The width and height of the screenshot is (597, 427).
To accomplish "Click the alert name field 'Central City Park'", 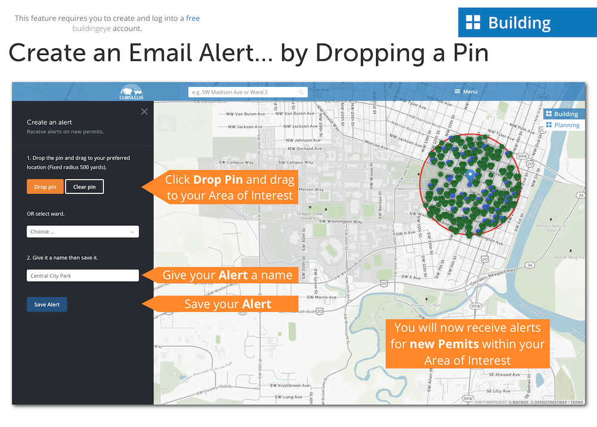I will pyautogui.click(x=82, y=275).
